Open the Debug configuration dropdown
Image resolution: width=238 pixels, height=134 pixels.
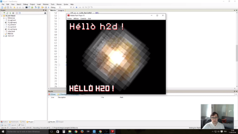pos(55,7)
